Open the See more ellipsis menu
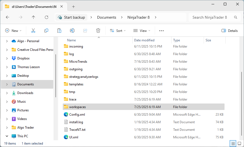 pyautogui.click(x=161, y=31)
